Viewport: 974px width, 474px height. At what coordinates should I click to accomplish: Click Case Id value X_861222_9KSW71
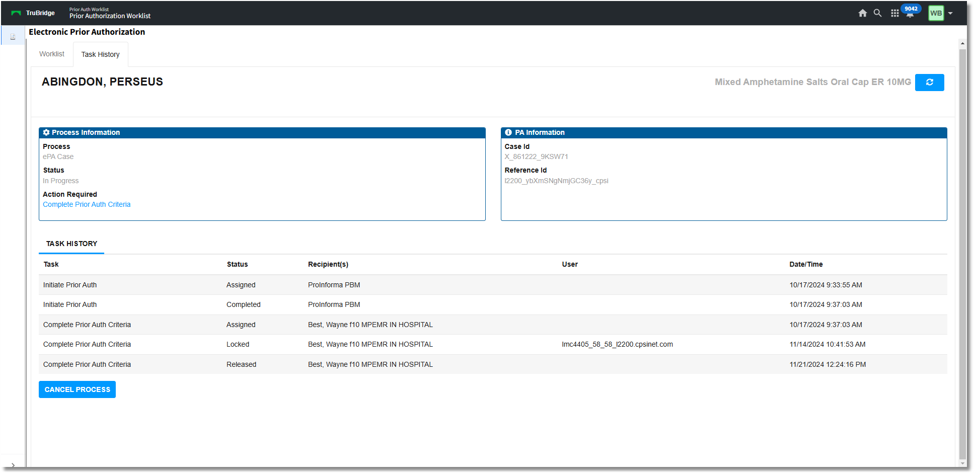(x=536, y=156)
